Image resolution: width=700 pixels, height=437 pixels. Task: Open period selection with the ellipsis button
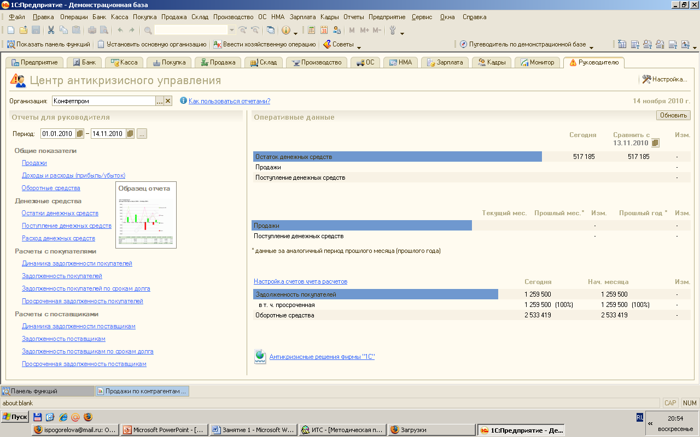(142, 133)
